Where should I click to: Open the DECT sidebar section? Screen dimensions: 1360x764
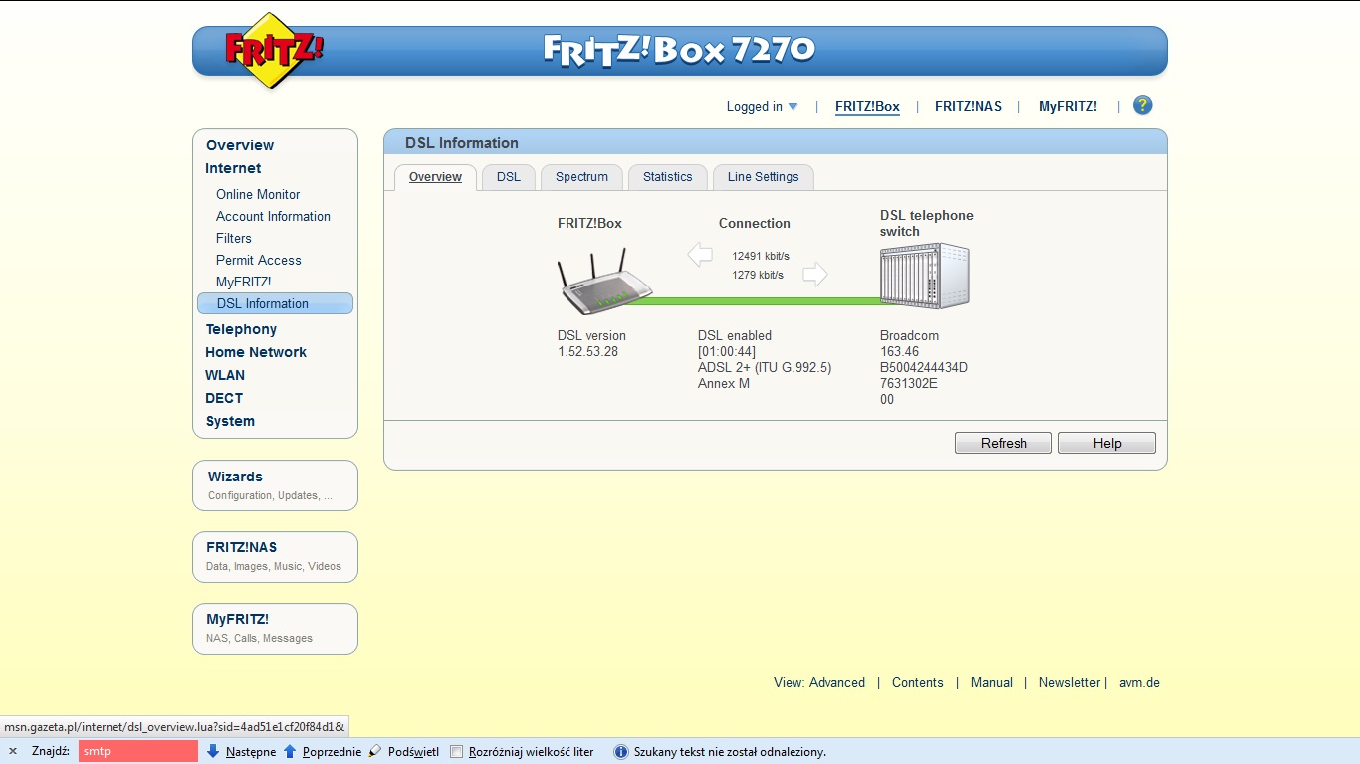click(224, 398)
